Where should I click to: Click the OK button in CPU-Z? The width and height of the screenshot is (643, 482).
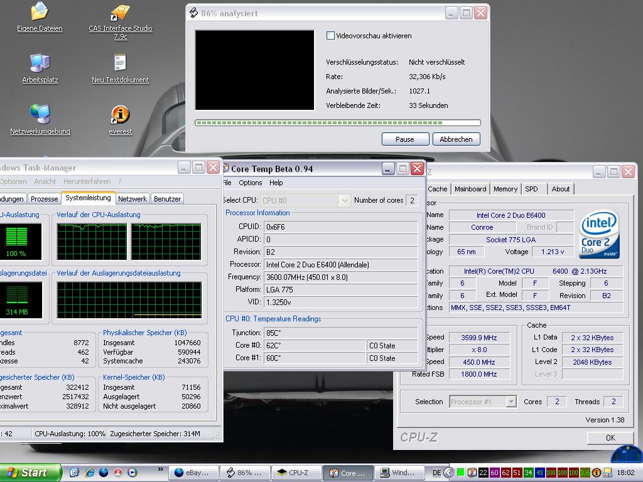pos(610,437)
